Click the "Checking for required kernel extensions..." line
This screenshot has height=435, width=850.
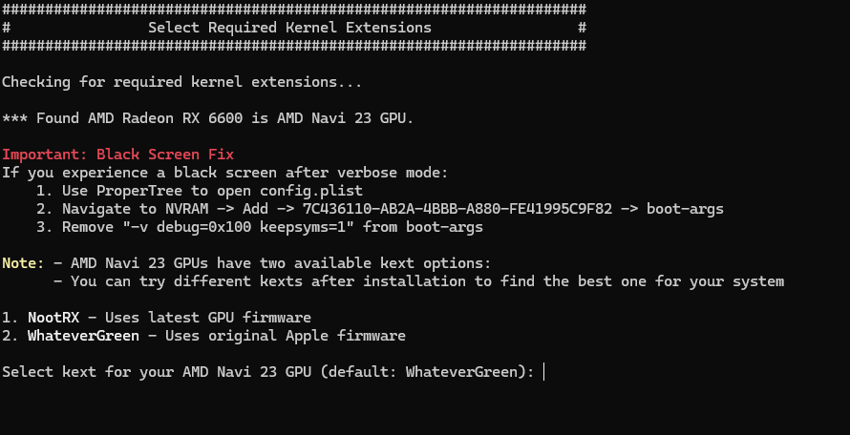click(181, 82)
